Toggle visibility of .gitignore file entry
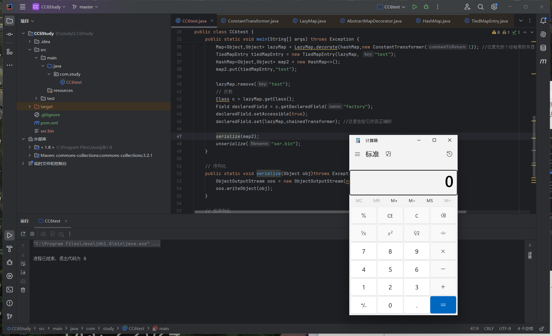Viewport: 552px width, 336px height. pos(50,115)
